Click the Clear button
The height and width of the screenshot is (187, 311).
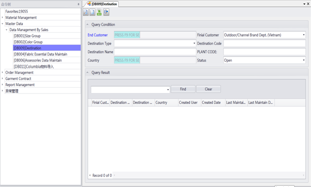(x=208, y=89)
